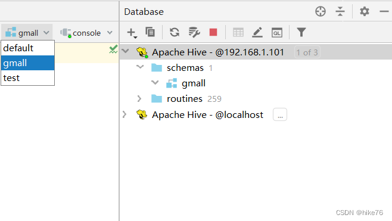Select gmall schema from list
Viewport: 392px width, 221px height.
[x=28, y=63]
